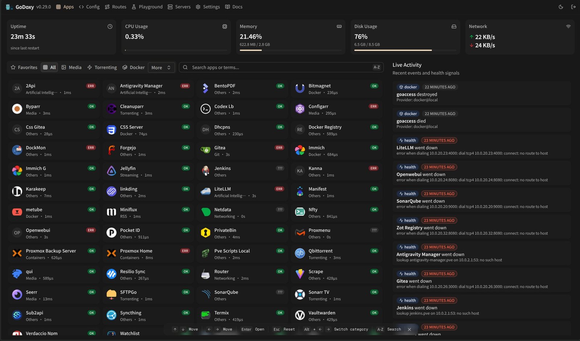Open the Netdata green icon
Viewport: 580px width, 341px height.
point(206,212)
